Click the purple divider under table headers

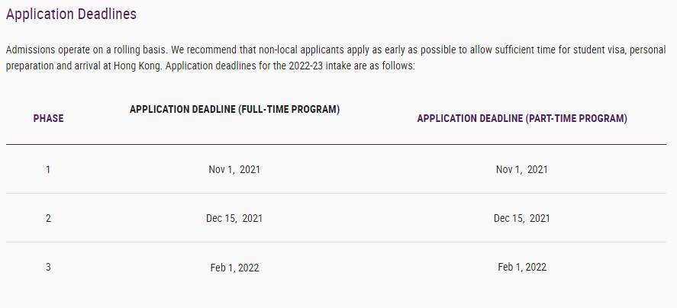click(336, 145)
